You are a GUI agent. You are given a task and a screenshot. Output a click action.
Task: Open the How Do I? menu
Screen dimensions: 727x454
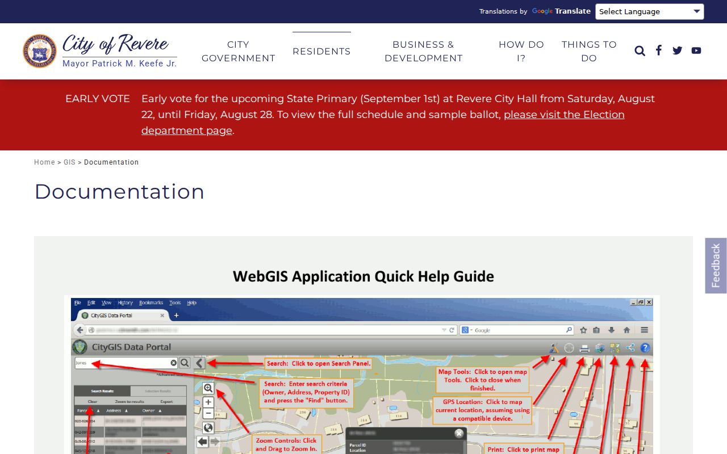521,51
